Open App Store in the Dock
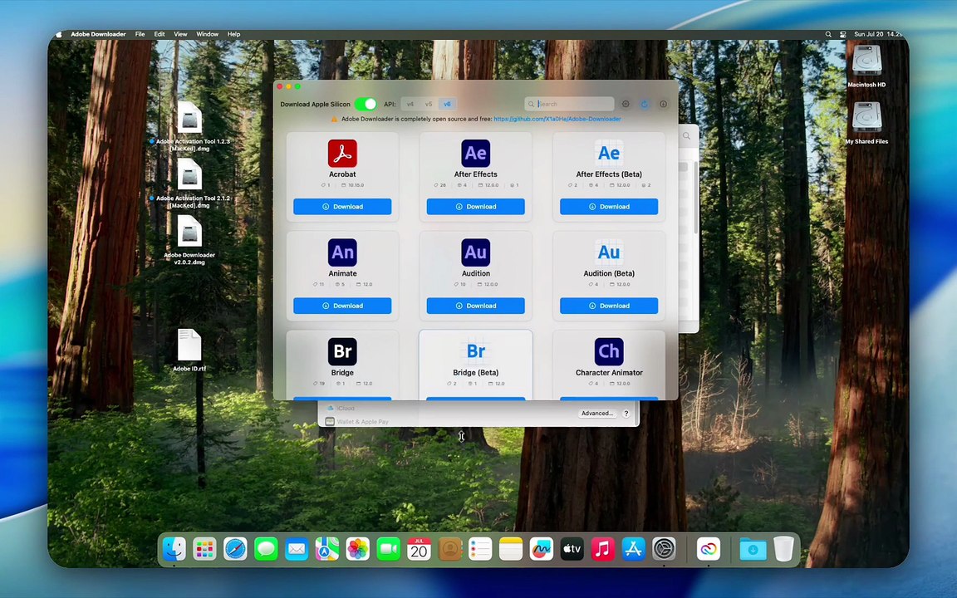 pos(633,549)
